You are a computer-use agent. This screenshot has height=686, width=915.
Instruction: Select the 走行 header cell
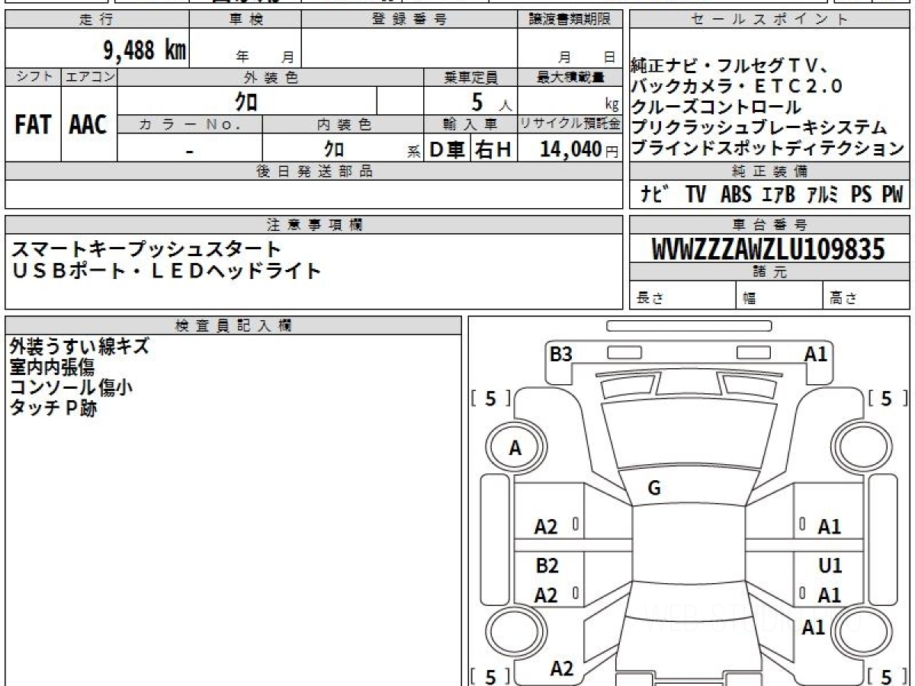point(96,20)
